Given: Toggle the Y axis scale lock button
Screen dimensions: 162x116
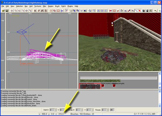Looking at the screenshot, I should pyautogui.click(x=102, y=11).
